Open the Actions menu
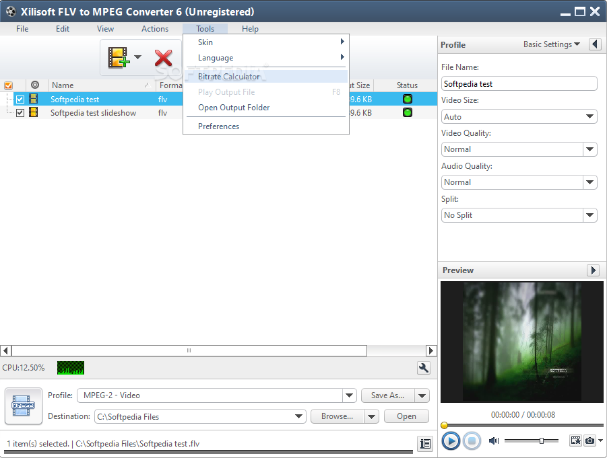This screenshot has height=458, width=607. pyautogui.click(x=155, y=29)
